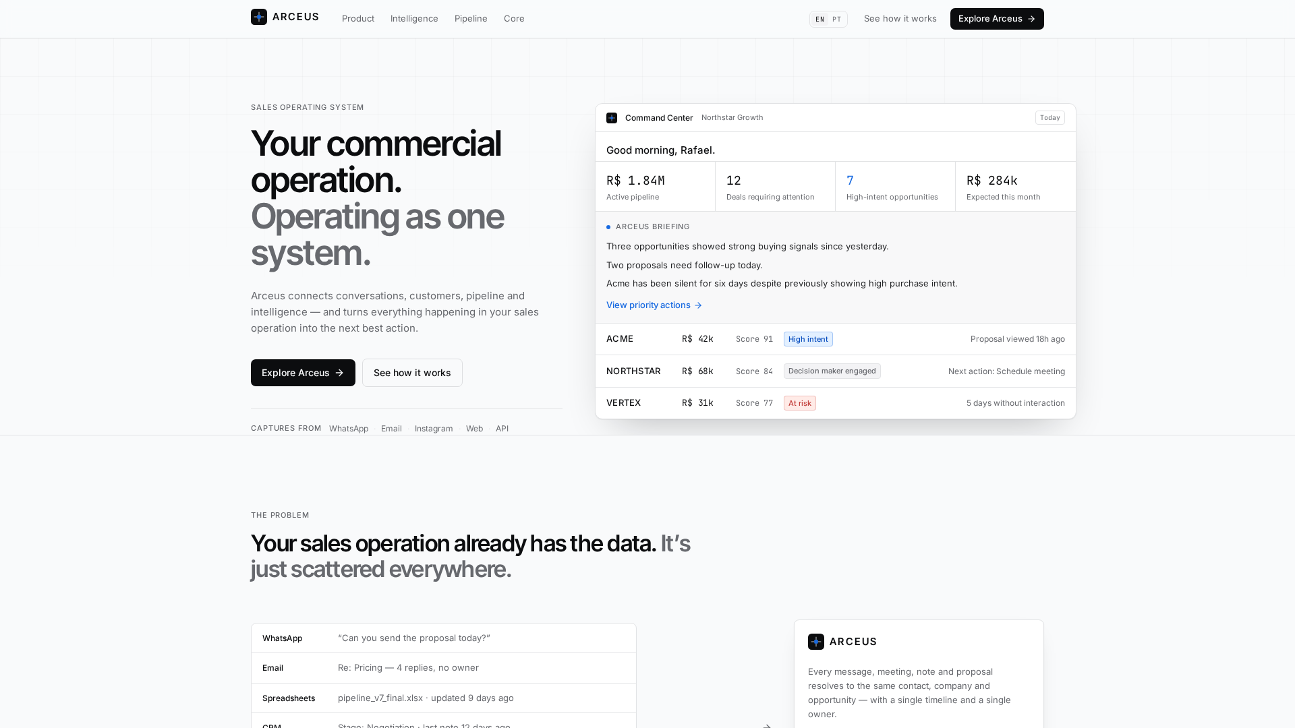Click the 12 deals requiring attention figure

(734, 181)
